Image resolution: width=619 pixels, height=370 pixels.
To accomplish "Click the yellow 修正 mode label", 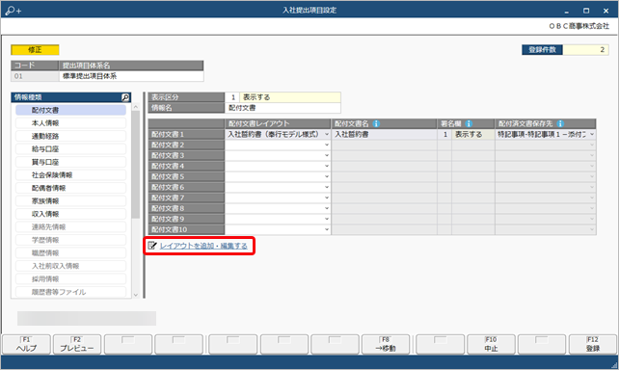I will pos(35,50).
